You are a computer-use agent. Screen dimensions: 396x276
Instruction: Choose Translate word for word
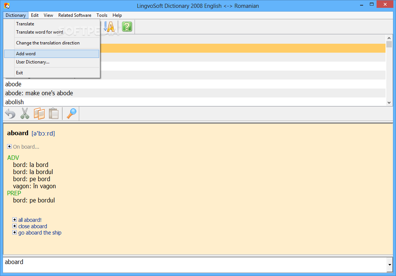(52, 32)
